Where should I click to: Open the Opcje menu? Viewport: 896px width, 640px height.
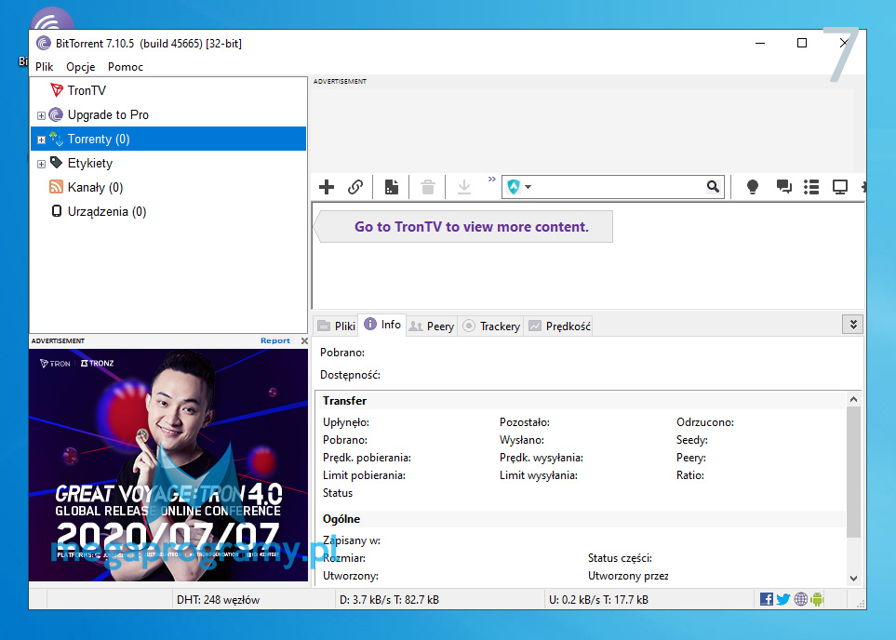coord(81,67)
